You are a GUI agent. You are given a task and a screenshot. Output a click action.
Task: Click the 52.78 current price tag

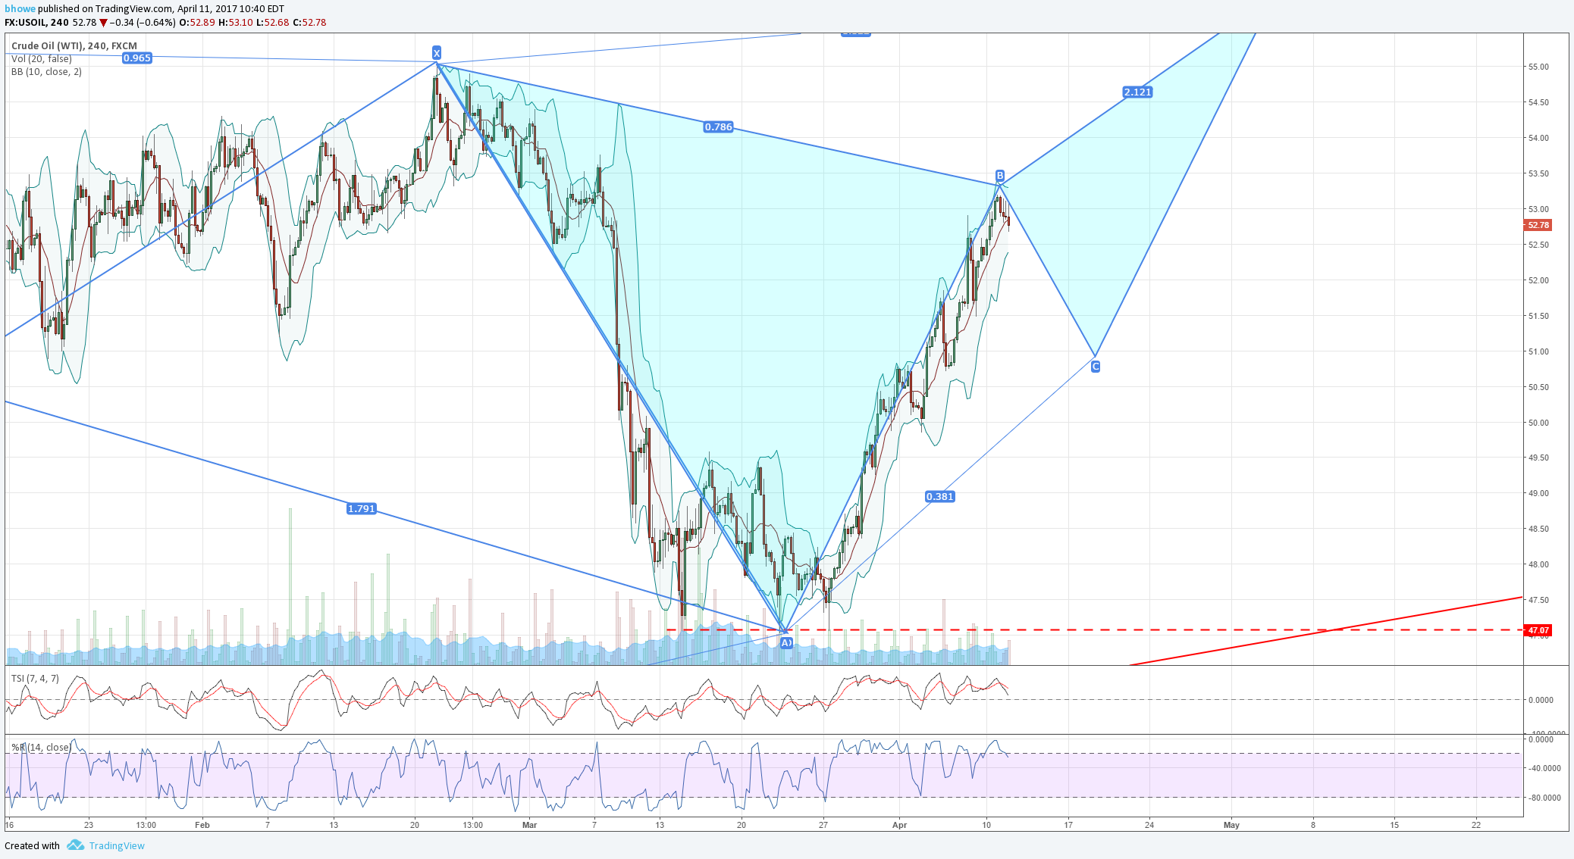1538,225
